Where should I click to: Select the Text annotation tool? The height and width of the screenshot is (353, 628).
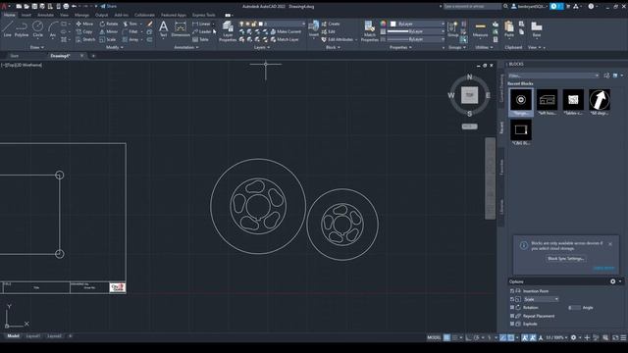click(163, 29)
